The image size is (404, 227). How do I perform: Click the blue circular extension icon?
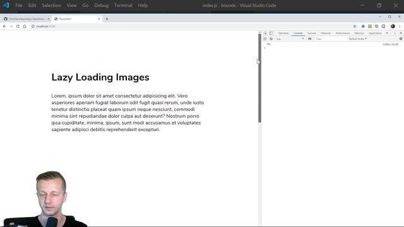(x=363, y=26)
